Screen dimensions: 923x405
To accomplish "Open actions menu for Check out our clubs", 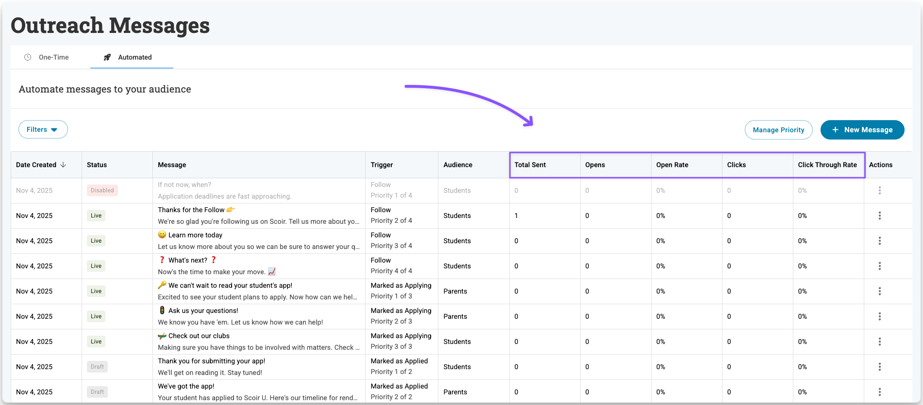I will click(879, 342).
